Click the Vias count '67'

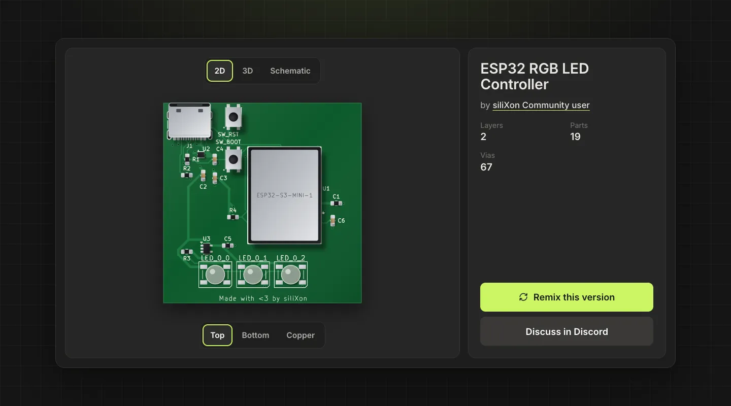coord(486,167)
